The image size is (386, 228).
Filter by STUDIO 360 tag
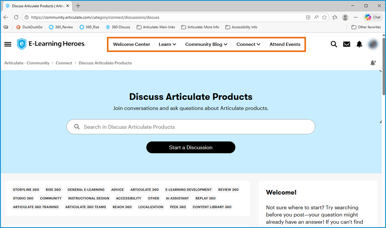click(x=23, y=198)
